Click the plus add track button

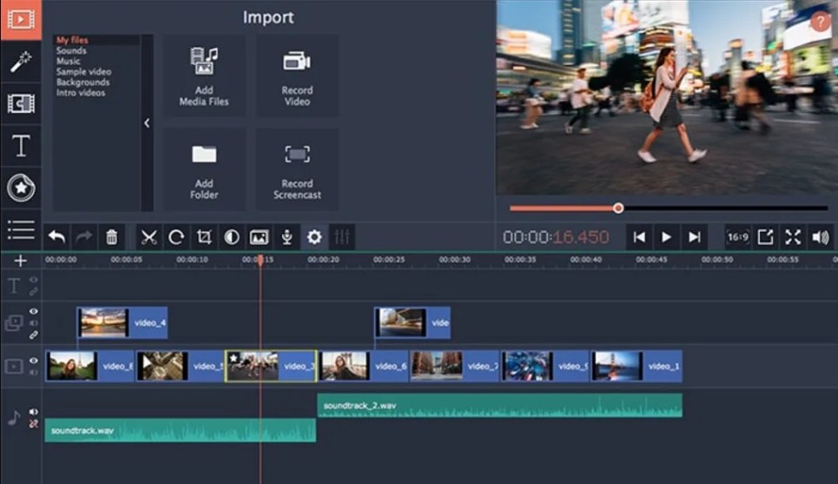tap(20, 261)
